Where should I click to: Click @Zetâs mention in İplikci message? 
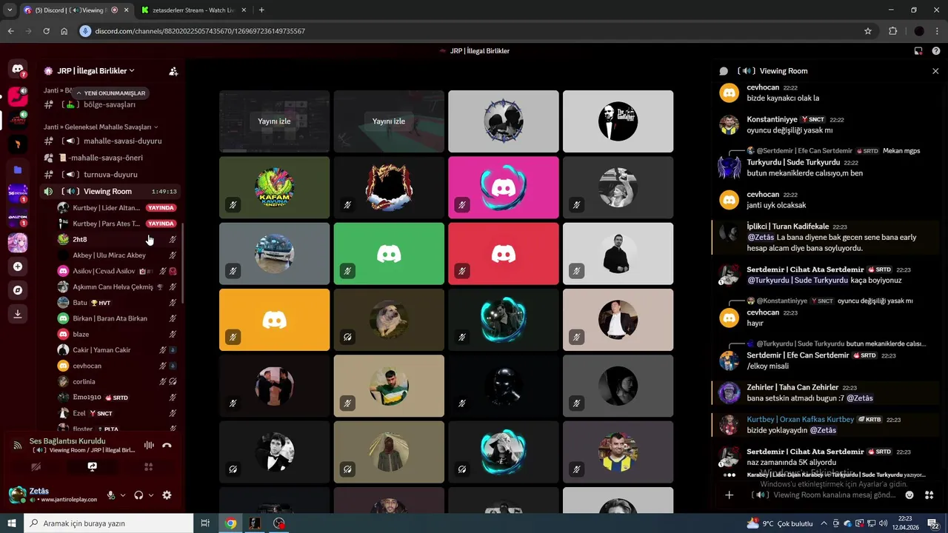pyautogui.click(x=761, y=238)
